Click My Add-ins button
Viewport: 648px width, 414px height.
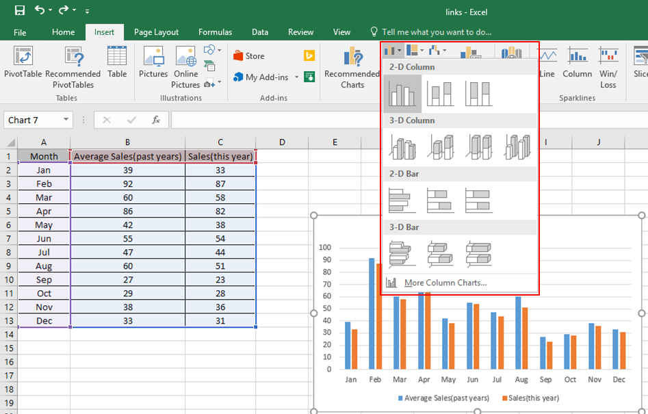coord(261,77)
